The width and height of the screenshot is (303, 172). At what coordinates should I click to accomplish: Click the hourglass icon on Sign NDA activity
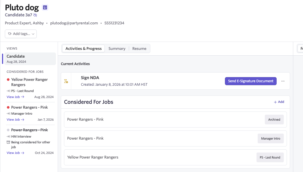click(x=66, y=81)
